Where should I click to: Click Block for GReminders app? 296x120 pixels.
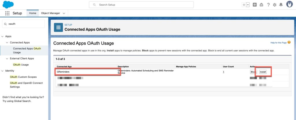253,72
